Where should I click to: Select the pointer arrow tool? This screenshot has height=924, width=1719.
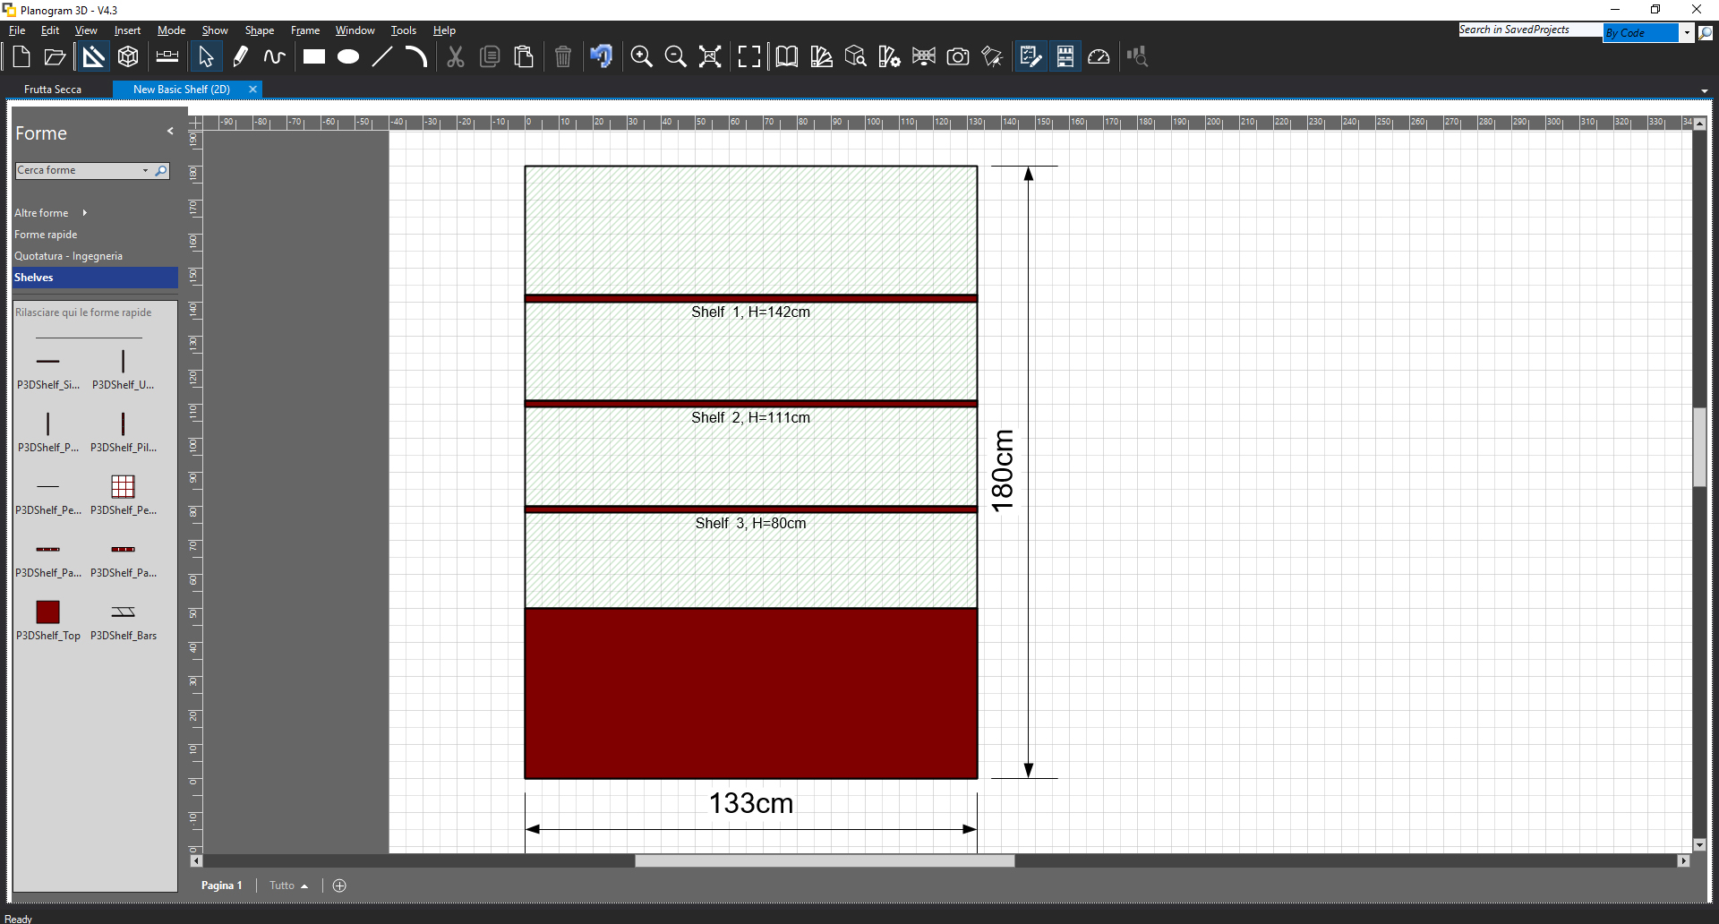pyautogui.click(x=206, y=57)
